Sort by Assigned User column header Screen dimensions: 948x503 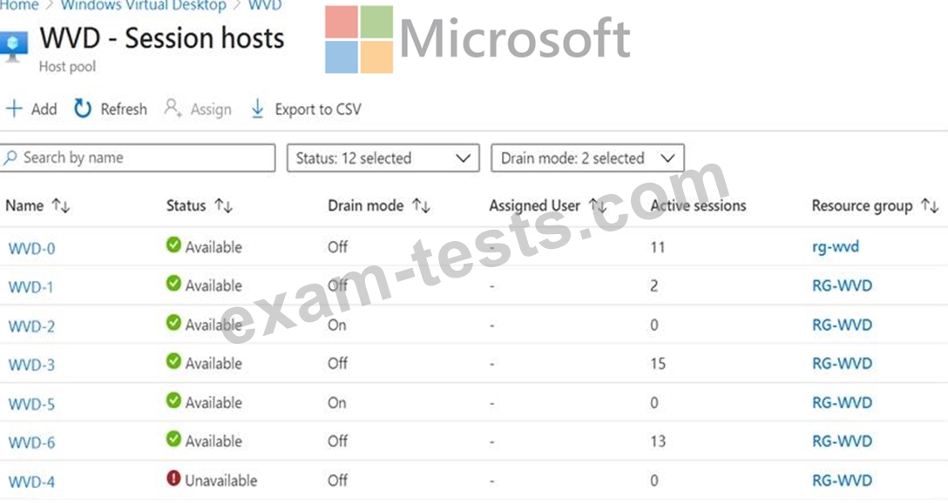[x=534, y=206]
